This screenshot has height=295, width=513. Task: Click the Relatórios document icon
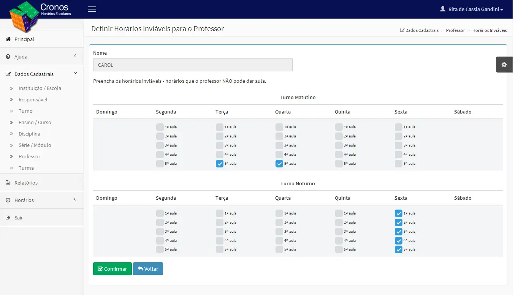coord(8,183)
